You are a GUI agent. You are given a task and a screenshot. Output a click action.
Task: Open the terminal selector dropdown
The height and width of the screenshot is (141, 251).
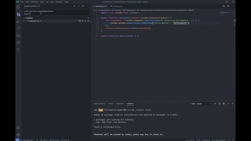click(x=200, y=103)
